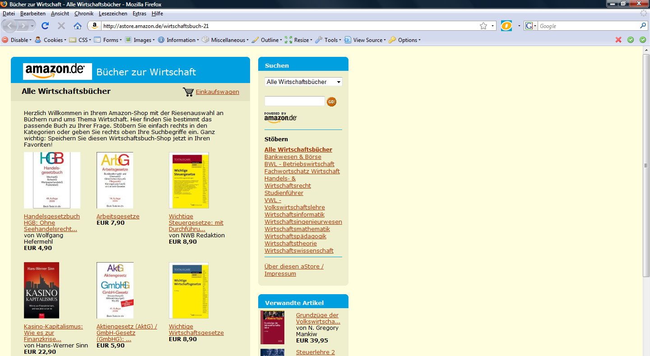The image size is (650, 356).
Task: Open the Miscellaneous developer toolbar menu
Action: (225, 40)
